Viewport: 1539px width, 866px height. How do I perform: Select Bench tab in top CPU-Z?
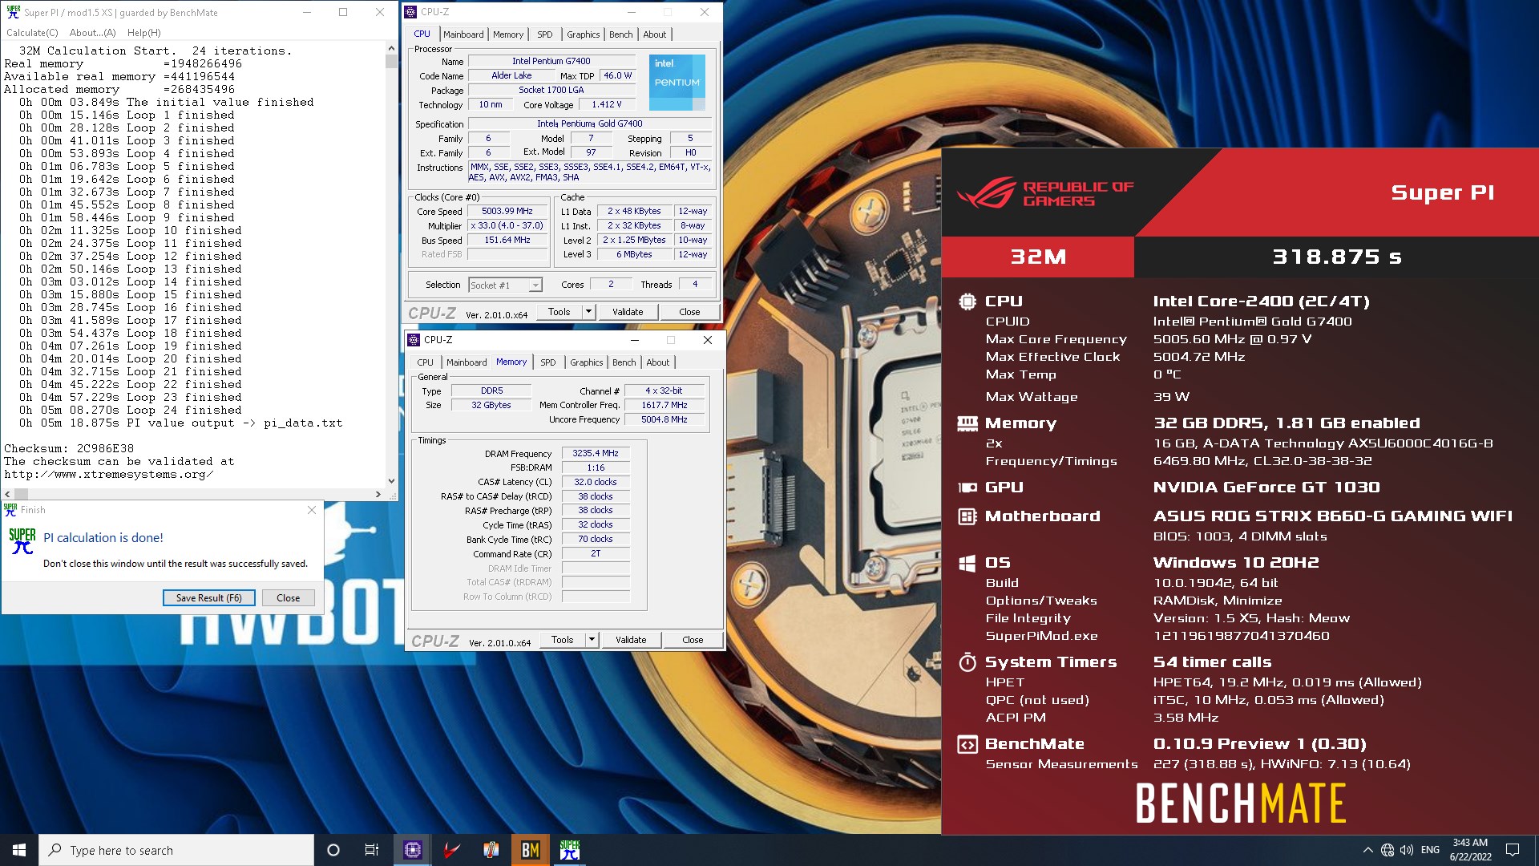point(621,34)
